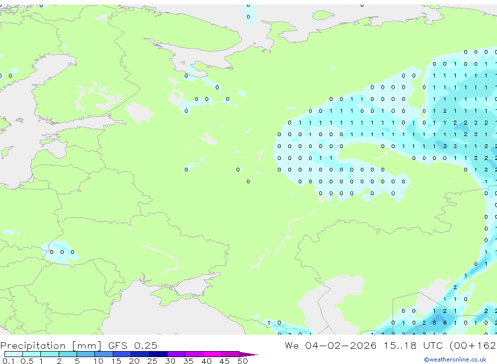The width and height of the screenshot is (497, 364).
Task: Click the date '04-02-2026'
Action: 341,345
